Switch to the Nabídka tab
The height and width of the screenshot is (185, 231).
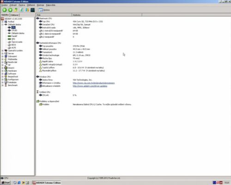pyautogui.click(x=5, y=15)
